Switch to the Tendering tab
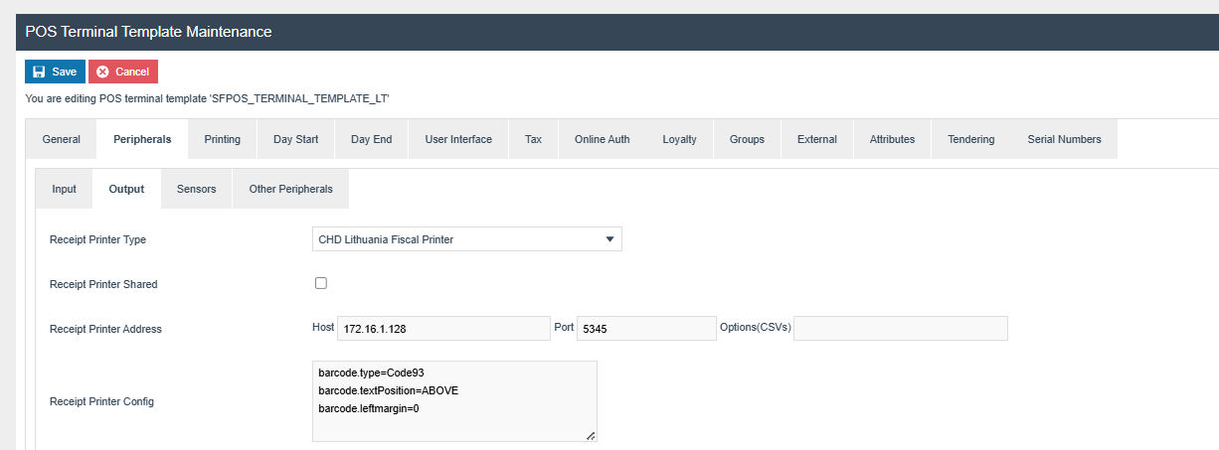The width and height of the screenshot is (1219, 450). (x=970, y=139)
